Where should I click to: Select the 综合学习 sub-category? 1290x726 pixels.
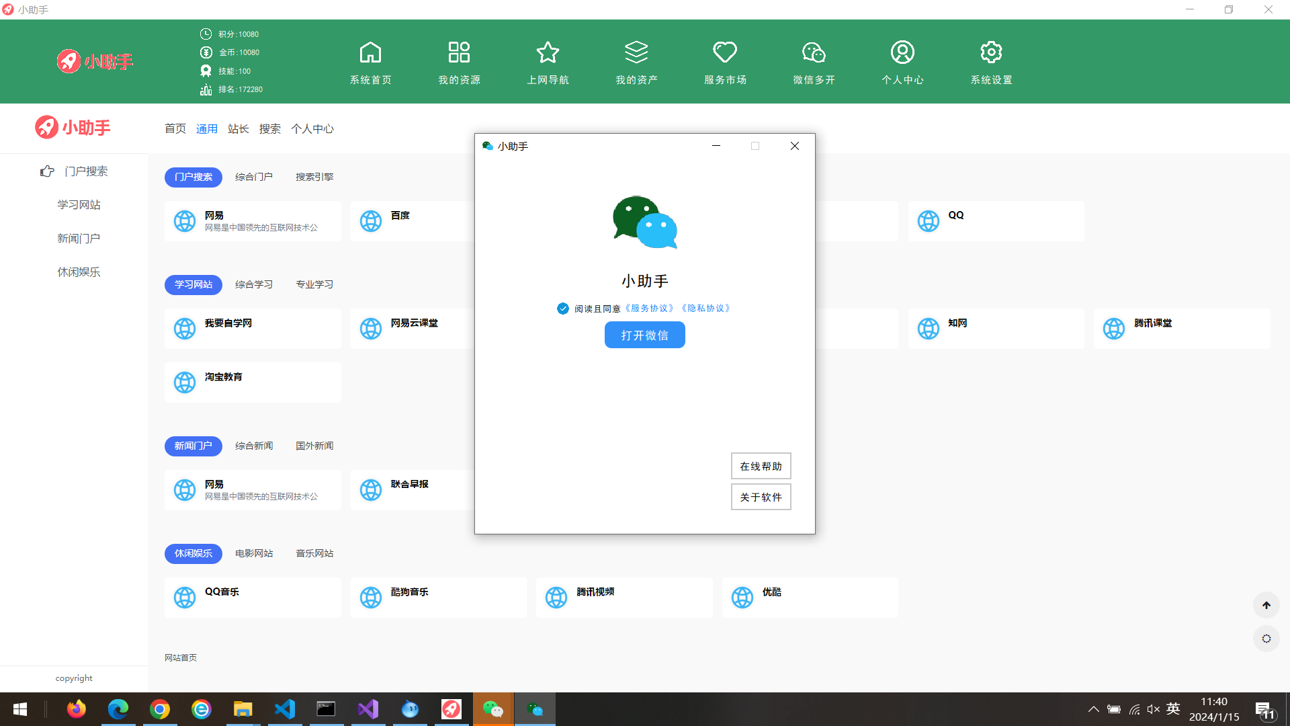(254, 284)
